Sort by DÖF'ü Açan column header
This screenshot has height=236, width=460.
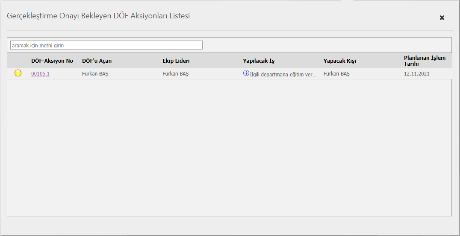point(97,61)
